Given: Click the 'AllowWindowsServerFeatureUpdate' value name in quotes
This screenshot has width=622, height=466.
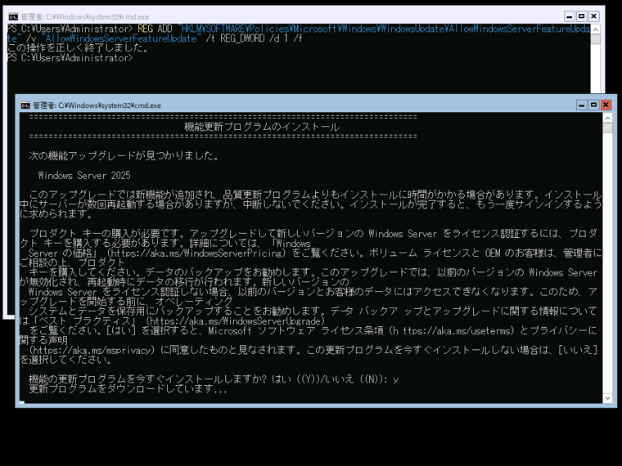Looking at the screenshot, I should click(x=121, y=38).
